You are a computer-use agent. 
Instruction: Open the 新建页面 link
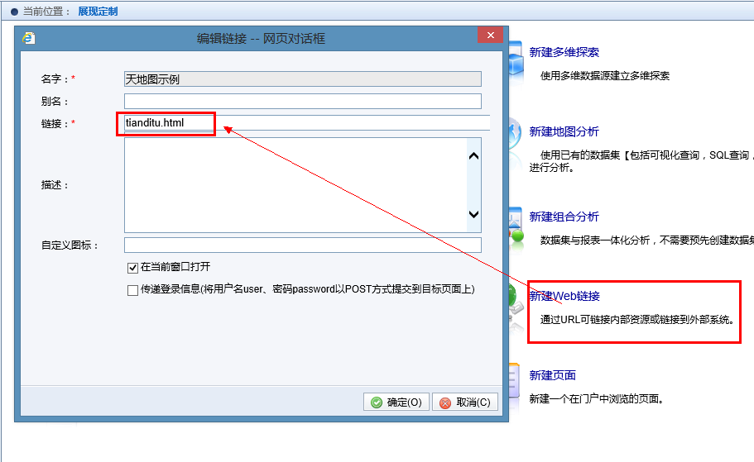tap(553, 375)
